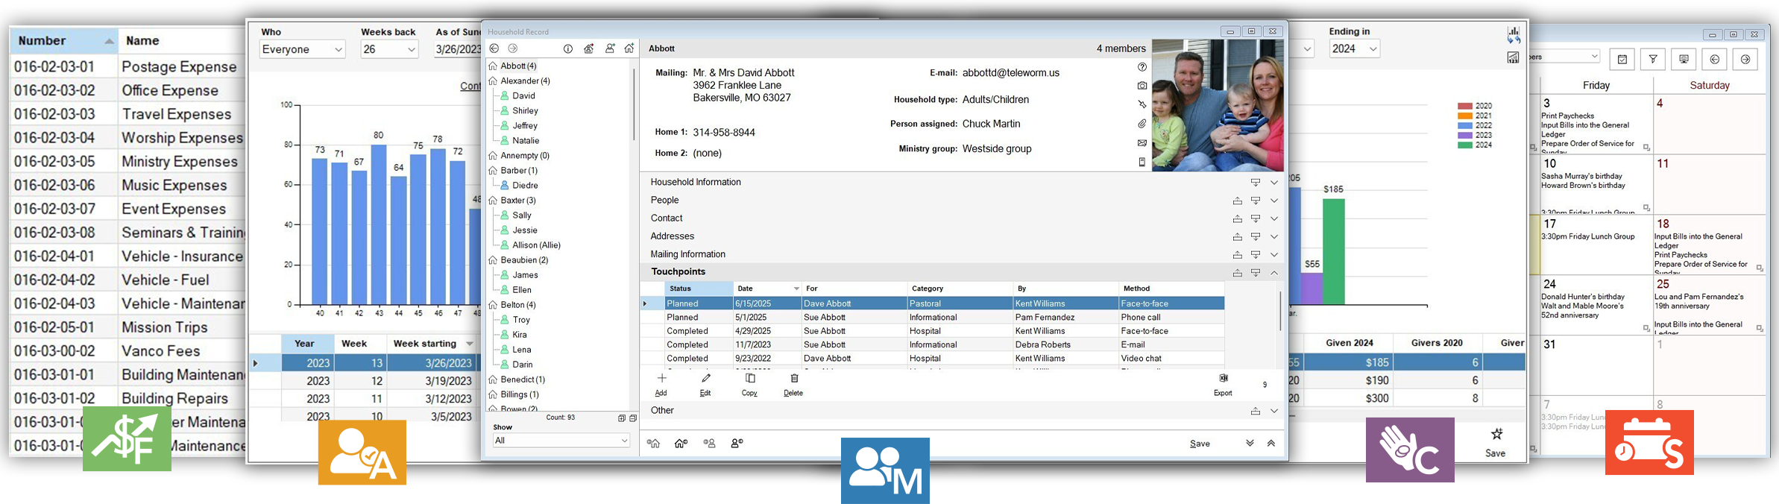Click the paperclip attachment icon
This screenshot has height=504, width=1779.
click(1142, 124)
